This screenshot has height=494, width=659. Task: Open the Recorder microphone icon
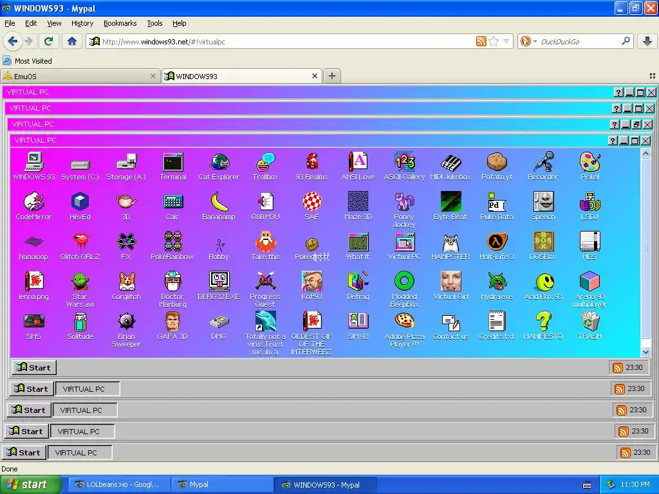tap(543, 167)
